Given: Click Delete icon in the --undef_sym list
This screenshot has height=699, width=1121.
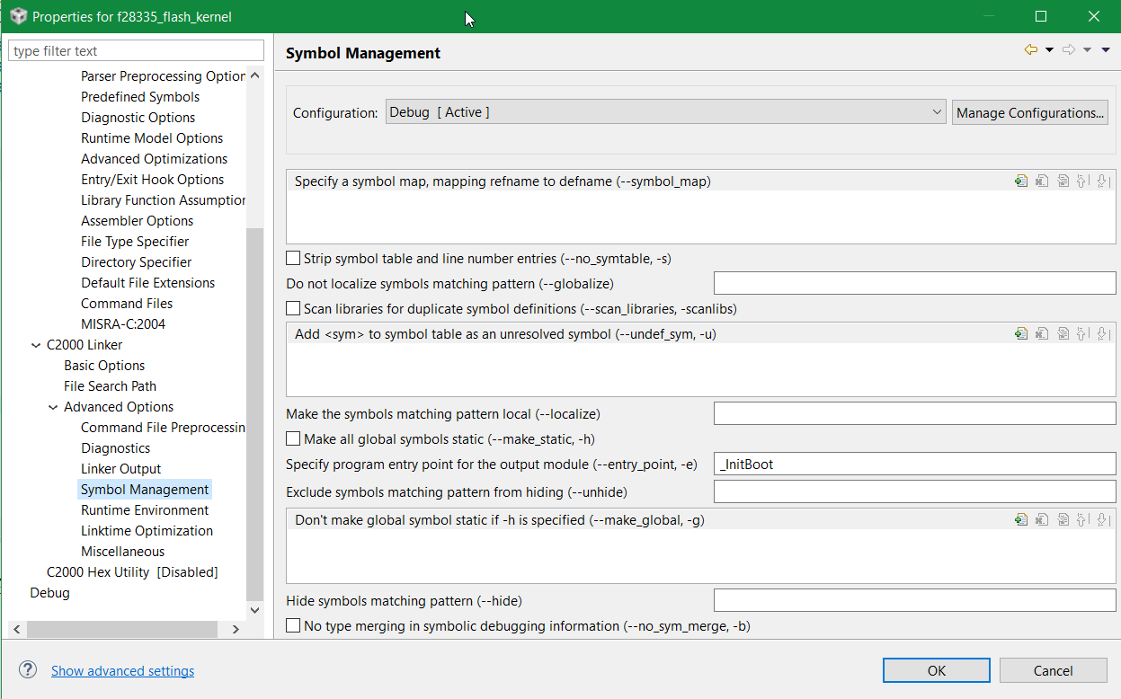Looking at the screenshot, I should pyautogui.click(x=1042, y=333).
